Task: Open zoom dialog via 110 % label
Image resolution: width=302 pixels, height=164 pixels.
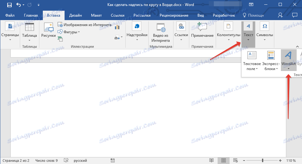Action: (291, 161)
